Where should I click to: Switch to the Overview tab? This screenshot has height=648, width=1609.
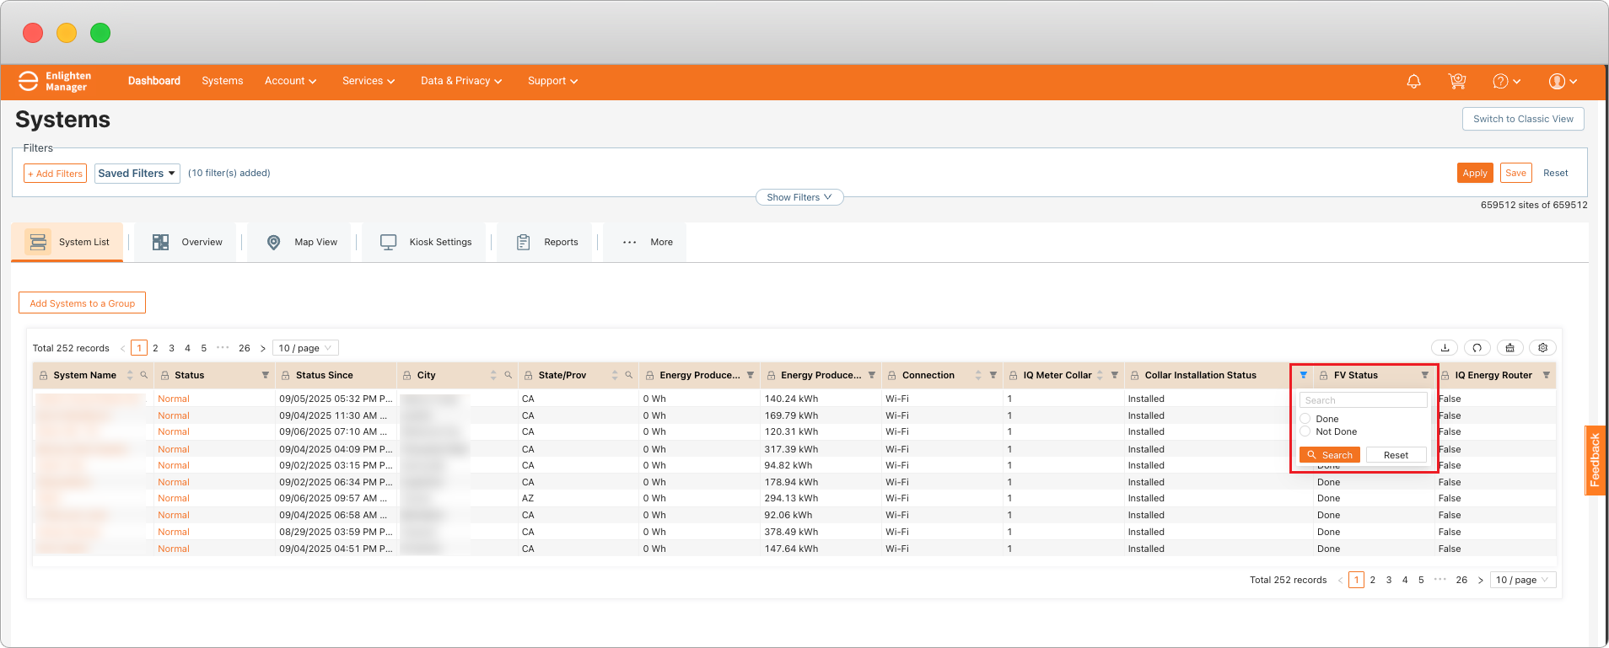click(187, 242)
